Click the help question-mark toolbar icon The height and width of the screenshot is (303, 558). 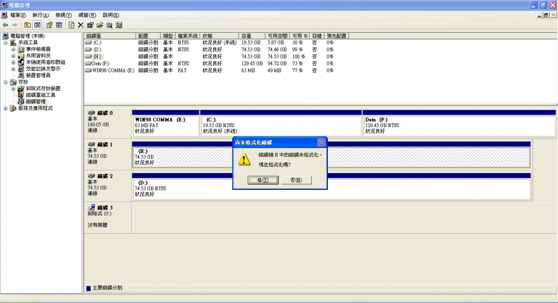pyautogui.click(x=49, y=25)
